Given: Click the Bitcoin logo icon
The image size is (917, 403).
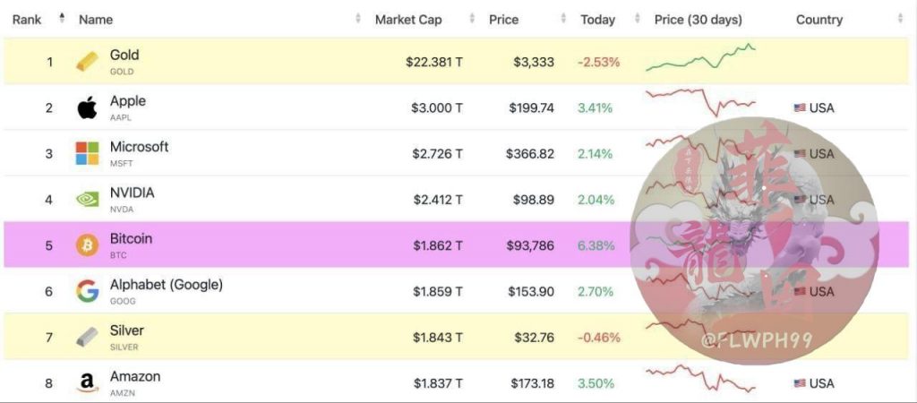Looking at the screenshot, I should (87, 245).
